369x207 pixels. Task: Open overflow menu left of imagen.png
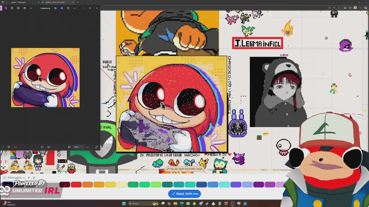click(x=31, y=8)
